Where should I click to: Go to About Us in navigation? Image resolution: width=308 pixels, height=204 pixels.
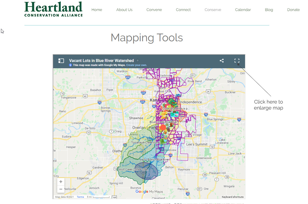pyautogui.click(x=124, y=10)
